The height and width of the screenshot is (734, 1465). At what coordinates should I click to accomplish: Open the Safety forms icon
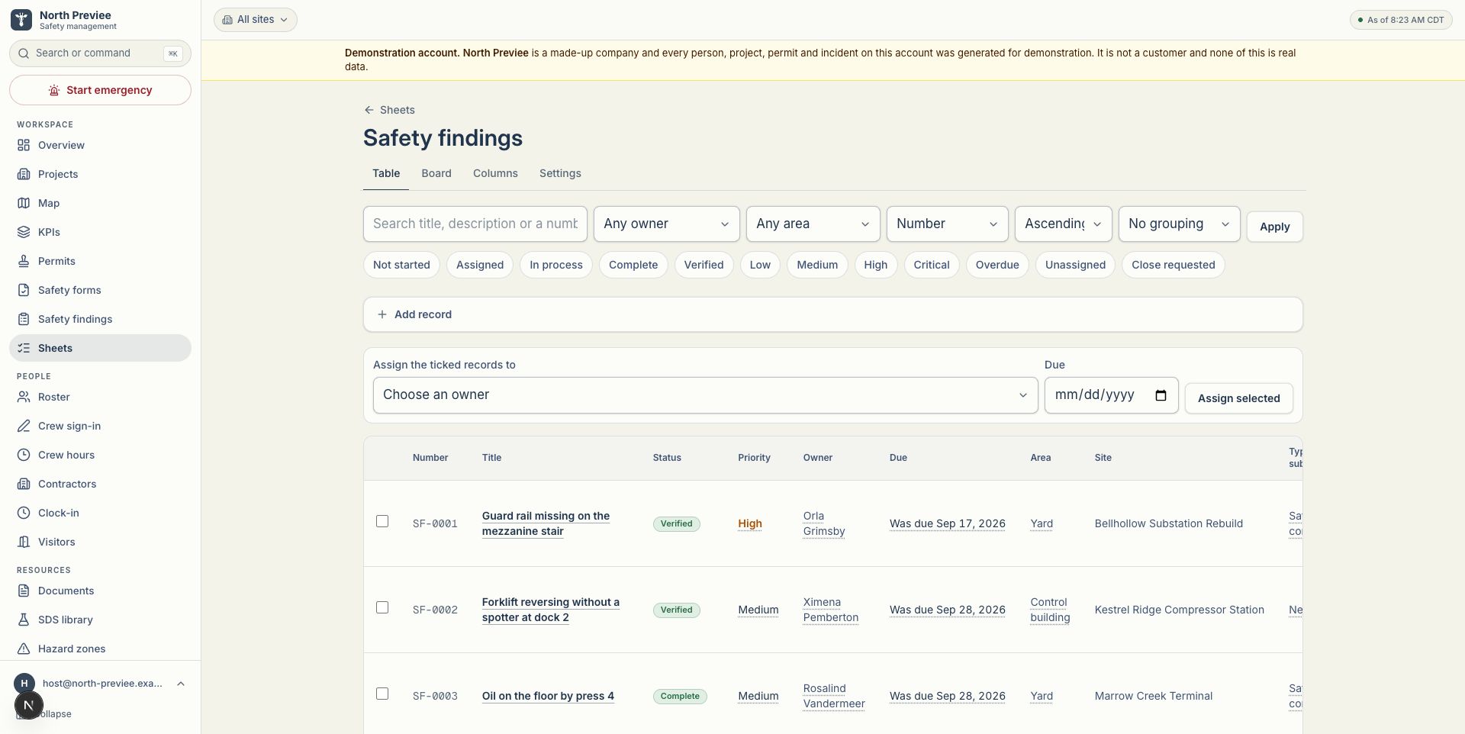coord(24,290)
